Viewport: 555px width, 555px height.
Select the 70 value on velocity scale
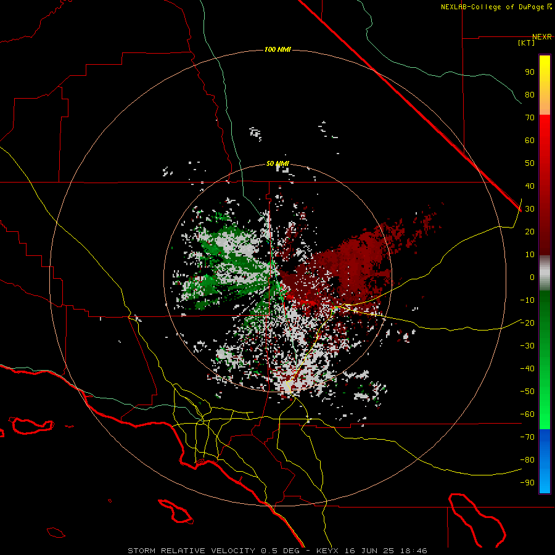point(530,118)
